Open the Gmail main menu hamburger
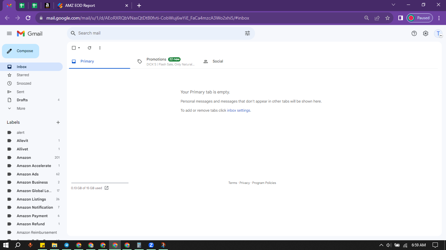The image size is (446, 250). (x=9, y=34)
